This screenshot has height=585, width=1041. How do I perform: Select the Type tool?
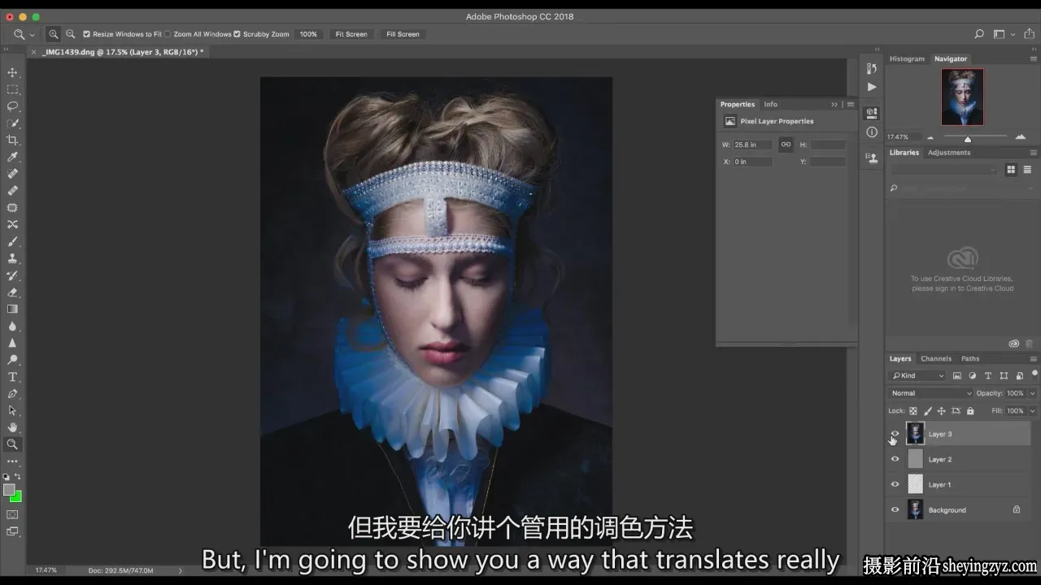pos(12,377)
